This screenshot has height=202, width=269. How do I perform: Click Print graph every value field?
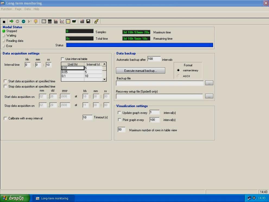pos(154,120)
